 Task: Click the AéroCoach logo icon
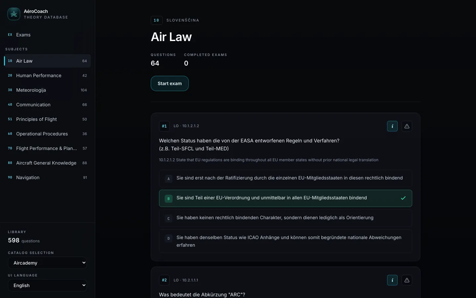[14, 14]
